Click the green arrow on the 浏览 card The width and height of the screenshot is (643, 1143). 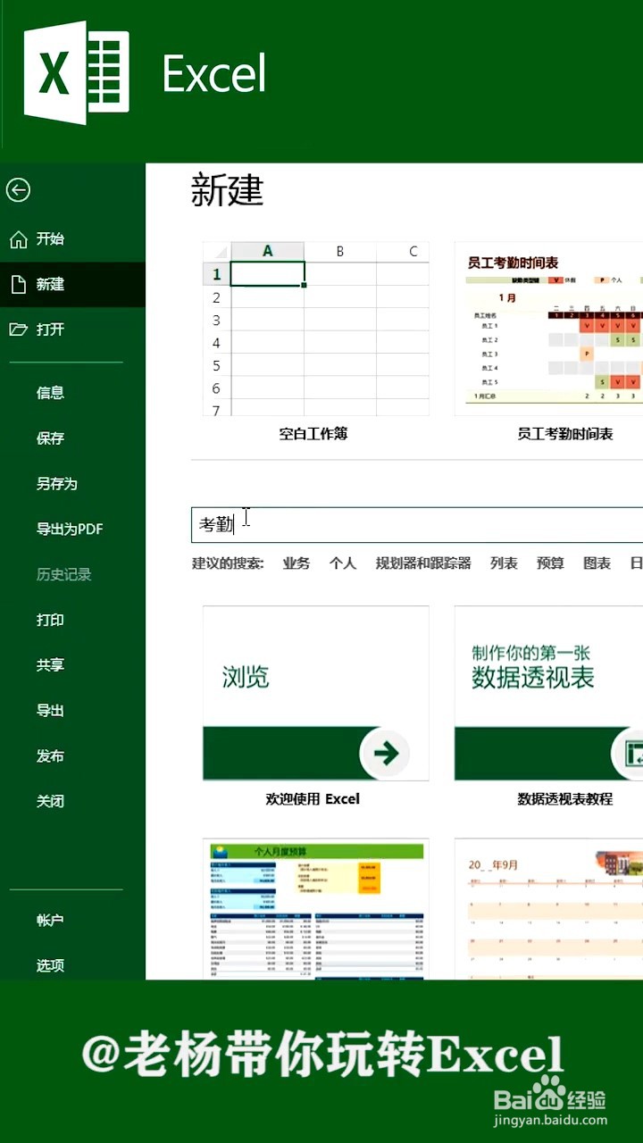click(386, 754)
